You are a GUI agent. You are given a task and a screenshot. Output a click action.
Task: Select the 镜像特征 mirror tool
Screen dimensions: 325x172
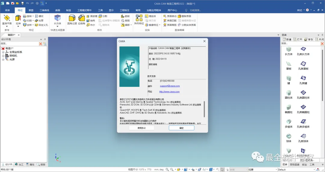[x=151, y=25]
